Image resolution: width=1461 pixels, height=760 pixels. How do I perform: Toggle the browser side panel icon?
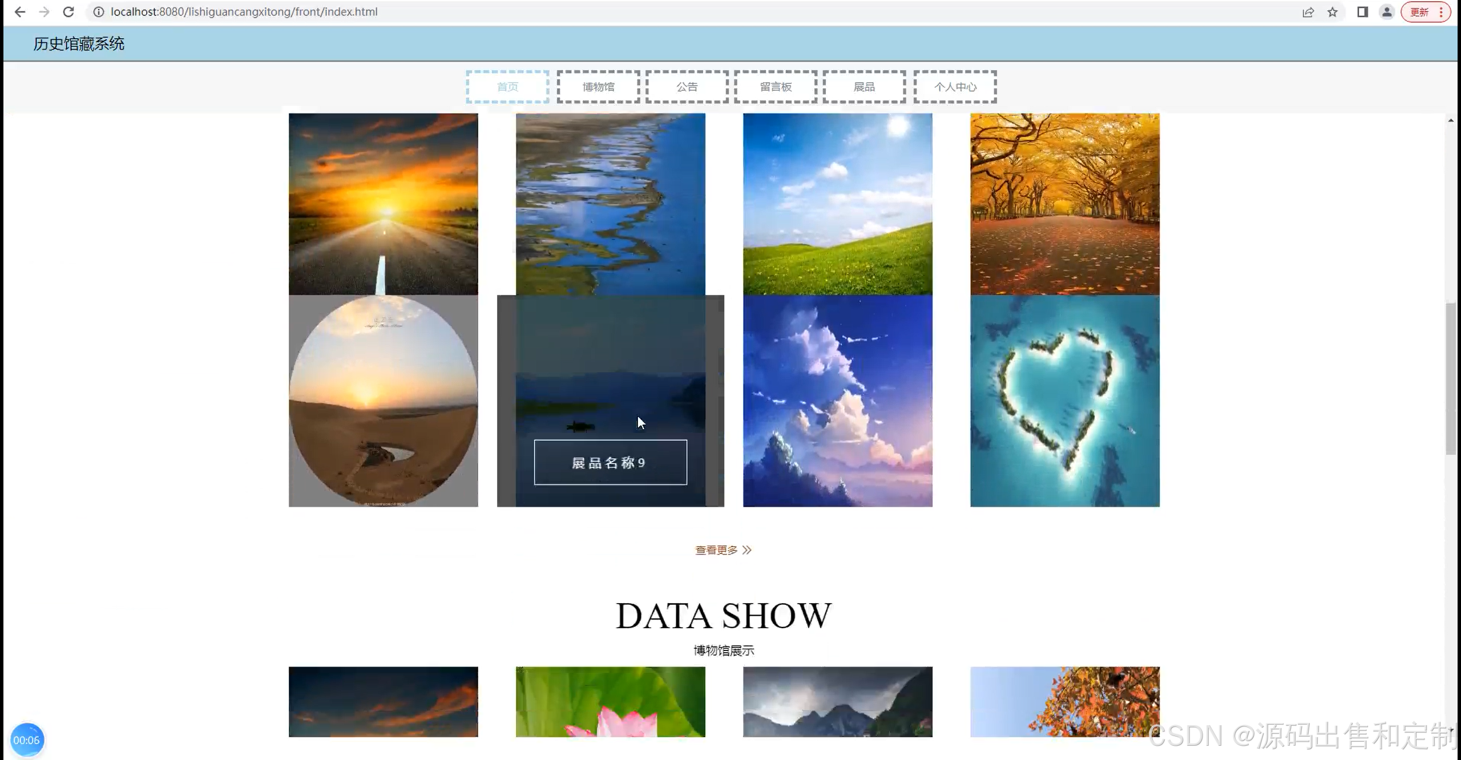coord(1363,12)
